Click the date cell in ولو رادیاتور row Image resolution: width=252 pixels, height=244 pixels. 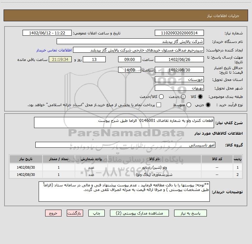tap(26, 167)
